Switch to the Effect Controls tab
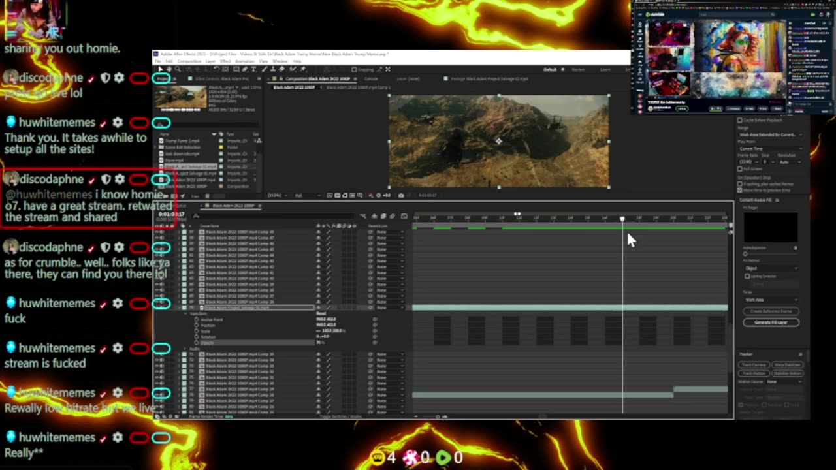Screen dimensions: 836x470 coord(222,79)
